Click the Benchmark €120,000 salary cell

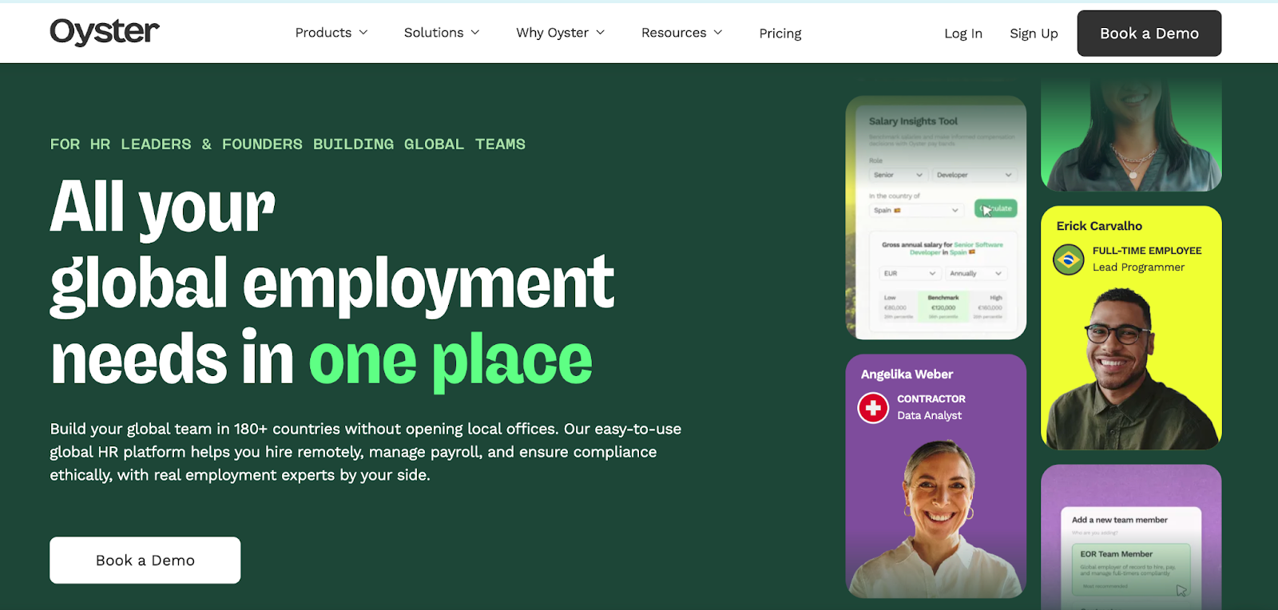[943, 307]
